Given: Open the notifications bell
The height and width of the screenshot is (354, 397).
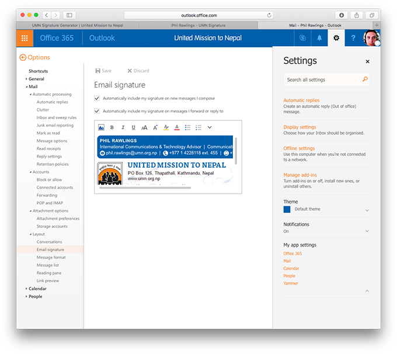Looking at the screenshot, I should coord(319,38).
